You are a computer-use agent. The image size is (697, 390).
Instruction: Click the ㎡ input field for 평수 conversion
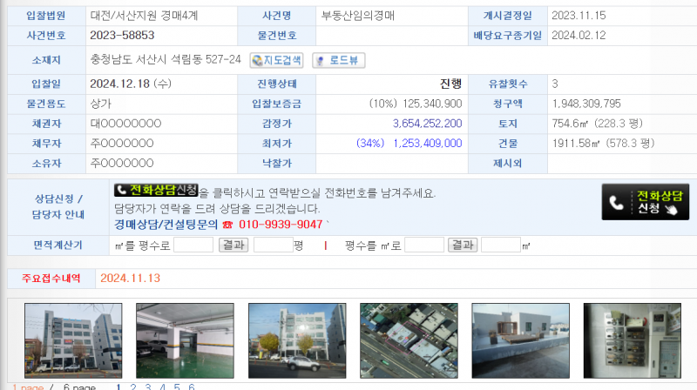pos(193,245)
